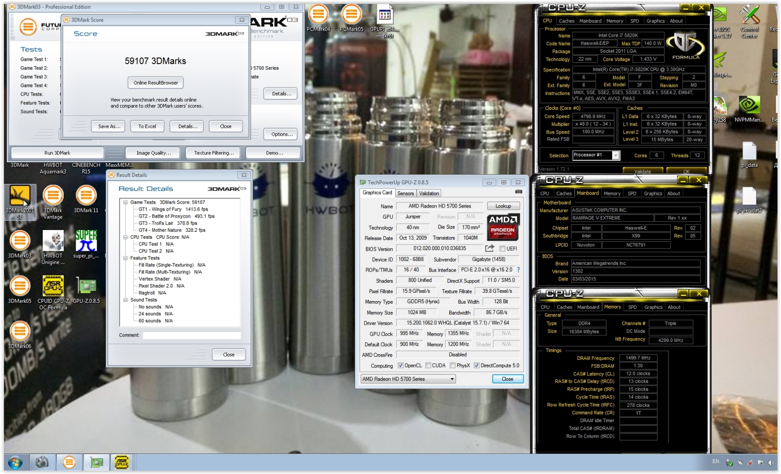The width and height of the screenshot is (781, 474).
Task: Select the GT4 - Mother Nature result row
Action: click(172, 230)
